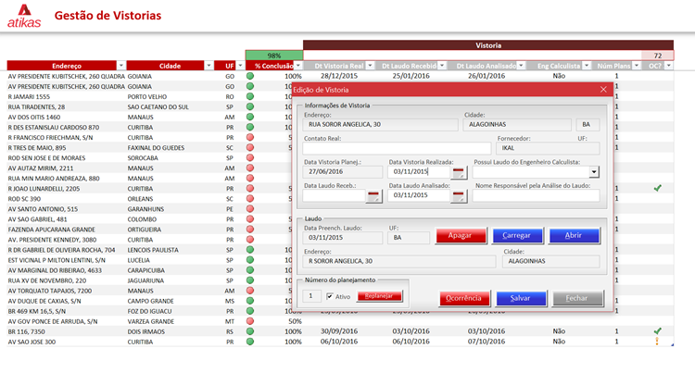Image resolution: width=695 pixels, height=373 pixels.
Task: Click the Contato Real input field
Action: tap(398, 148)
